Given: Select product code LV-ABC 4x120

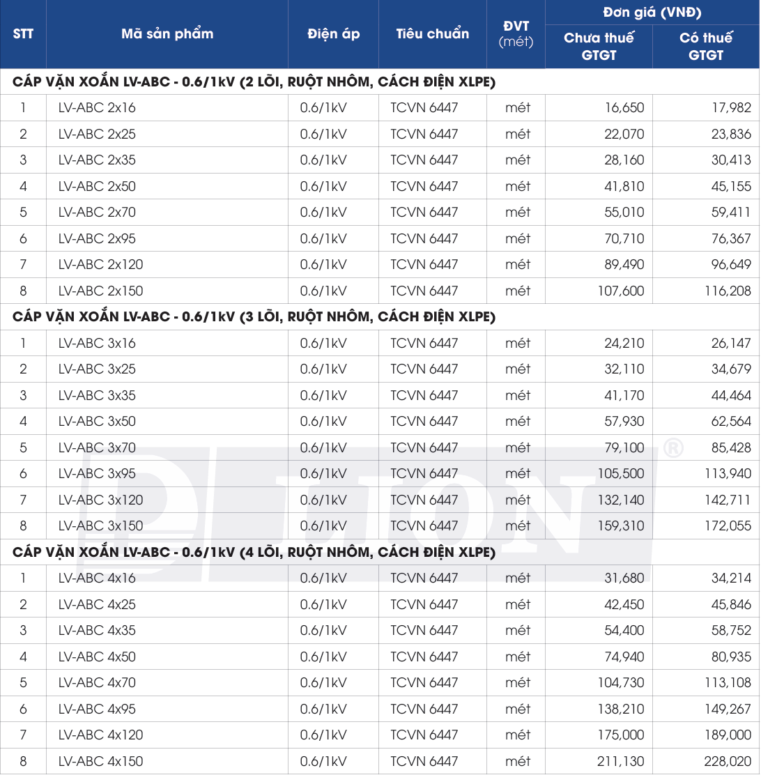Looking at the screenshot, I should point(100,735).
